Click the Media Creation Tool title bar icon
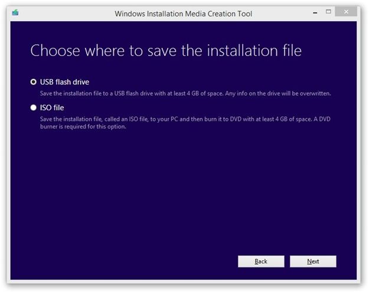Image resolution: width=369 pixels, height=293 pixels. (15, 12)
